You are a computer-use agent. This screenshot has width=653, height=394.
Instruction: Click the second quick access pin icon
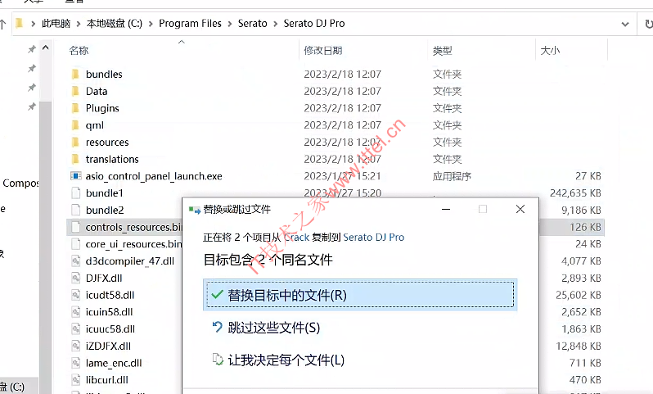[x=32, y=68]
